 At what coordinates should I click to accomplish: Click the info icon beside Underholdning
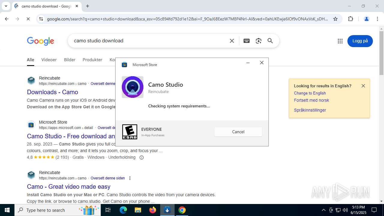pos(142,157)
